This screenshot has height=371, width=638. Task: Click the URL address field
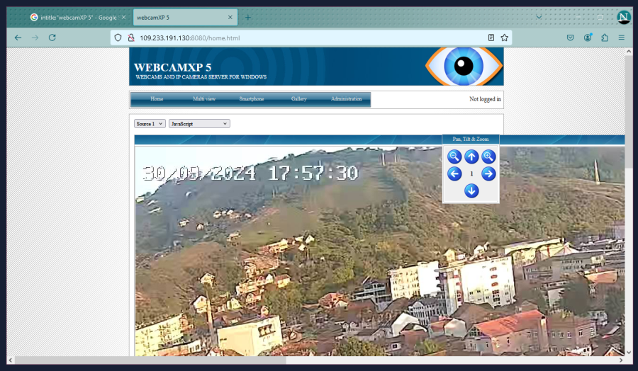click(305, 38)
